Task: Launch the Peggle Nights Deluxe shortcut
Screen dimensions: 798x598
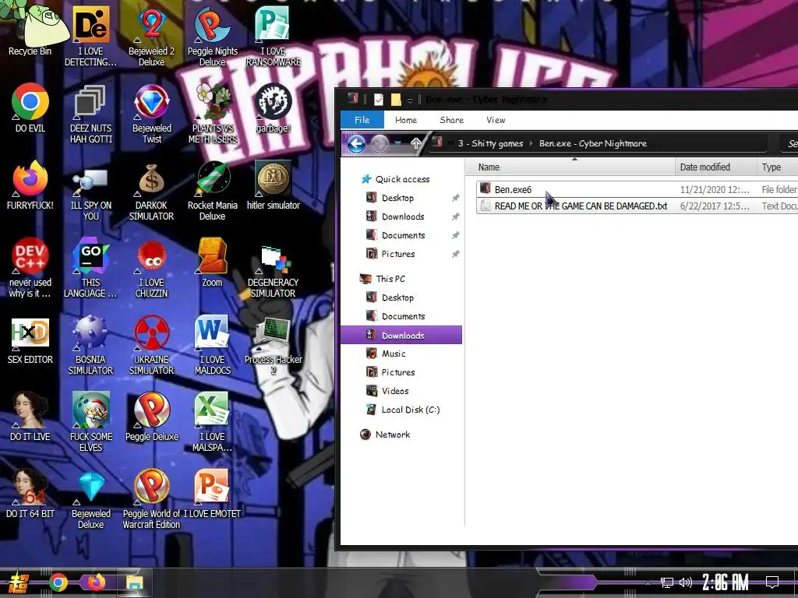Action: pyautogui.click(x=212, y=36)
